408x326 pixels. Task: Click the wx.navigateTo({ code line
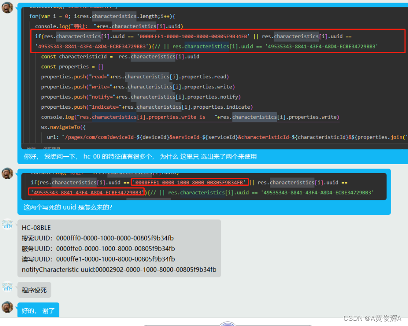coord(63,127)
